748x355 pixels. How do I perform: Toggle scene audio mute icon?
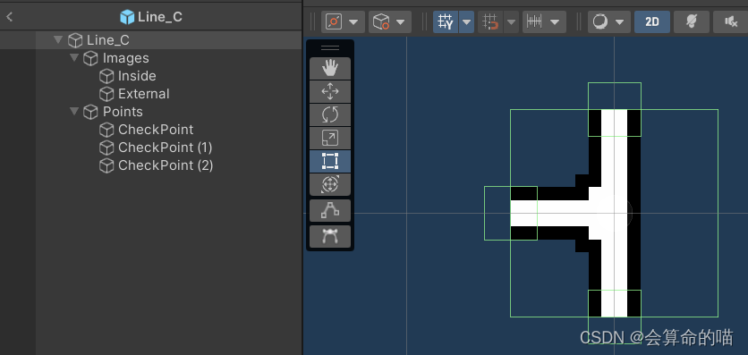pos(730,22)
